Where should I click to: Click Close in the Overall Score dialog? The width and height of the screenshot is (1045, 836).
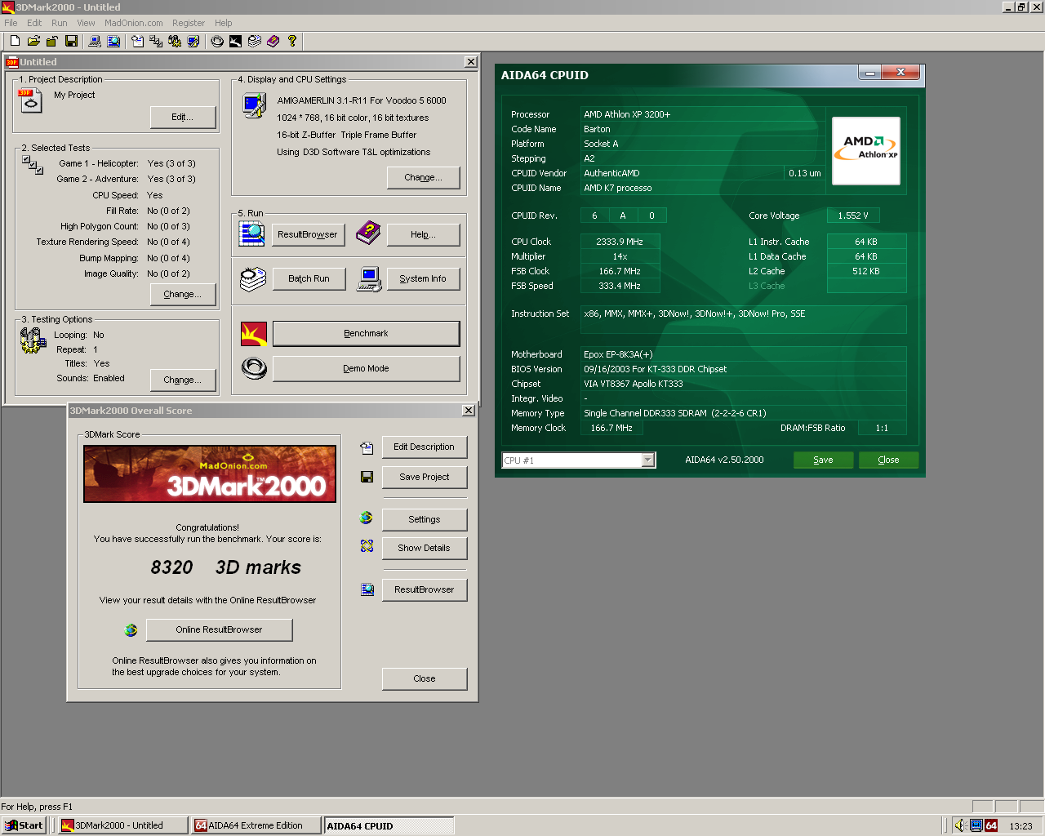[x=425, y=679]
